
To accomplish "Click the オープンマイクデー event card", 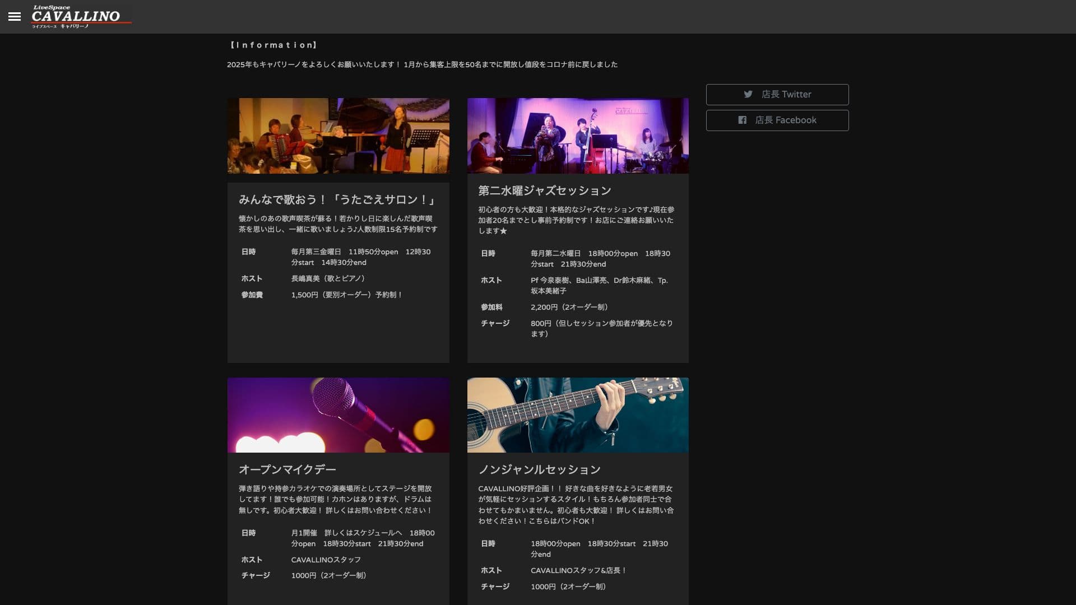I will pos(337,504).
